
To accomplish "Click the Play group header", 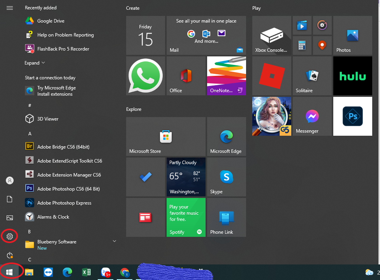I will [x=257, y=8].
